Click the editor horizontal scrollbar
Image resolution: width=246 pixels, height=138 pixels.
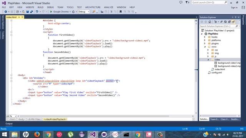(94, 116)
